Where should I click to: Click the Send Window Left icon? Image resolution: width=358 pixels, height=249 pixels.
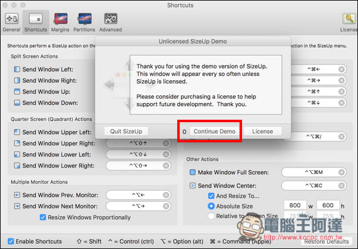[x=17, y=69]
